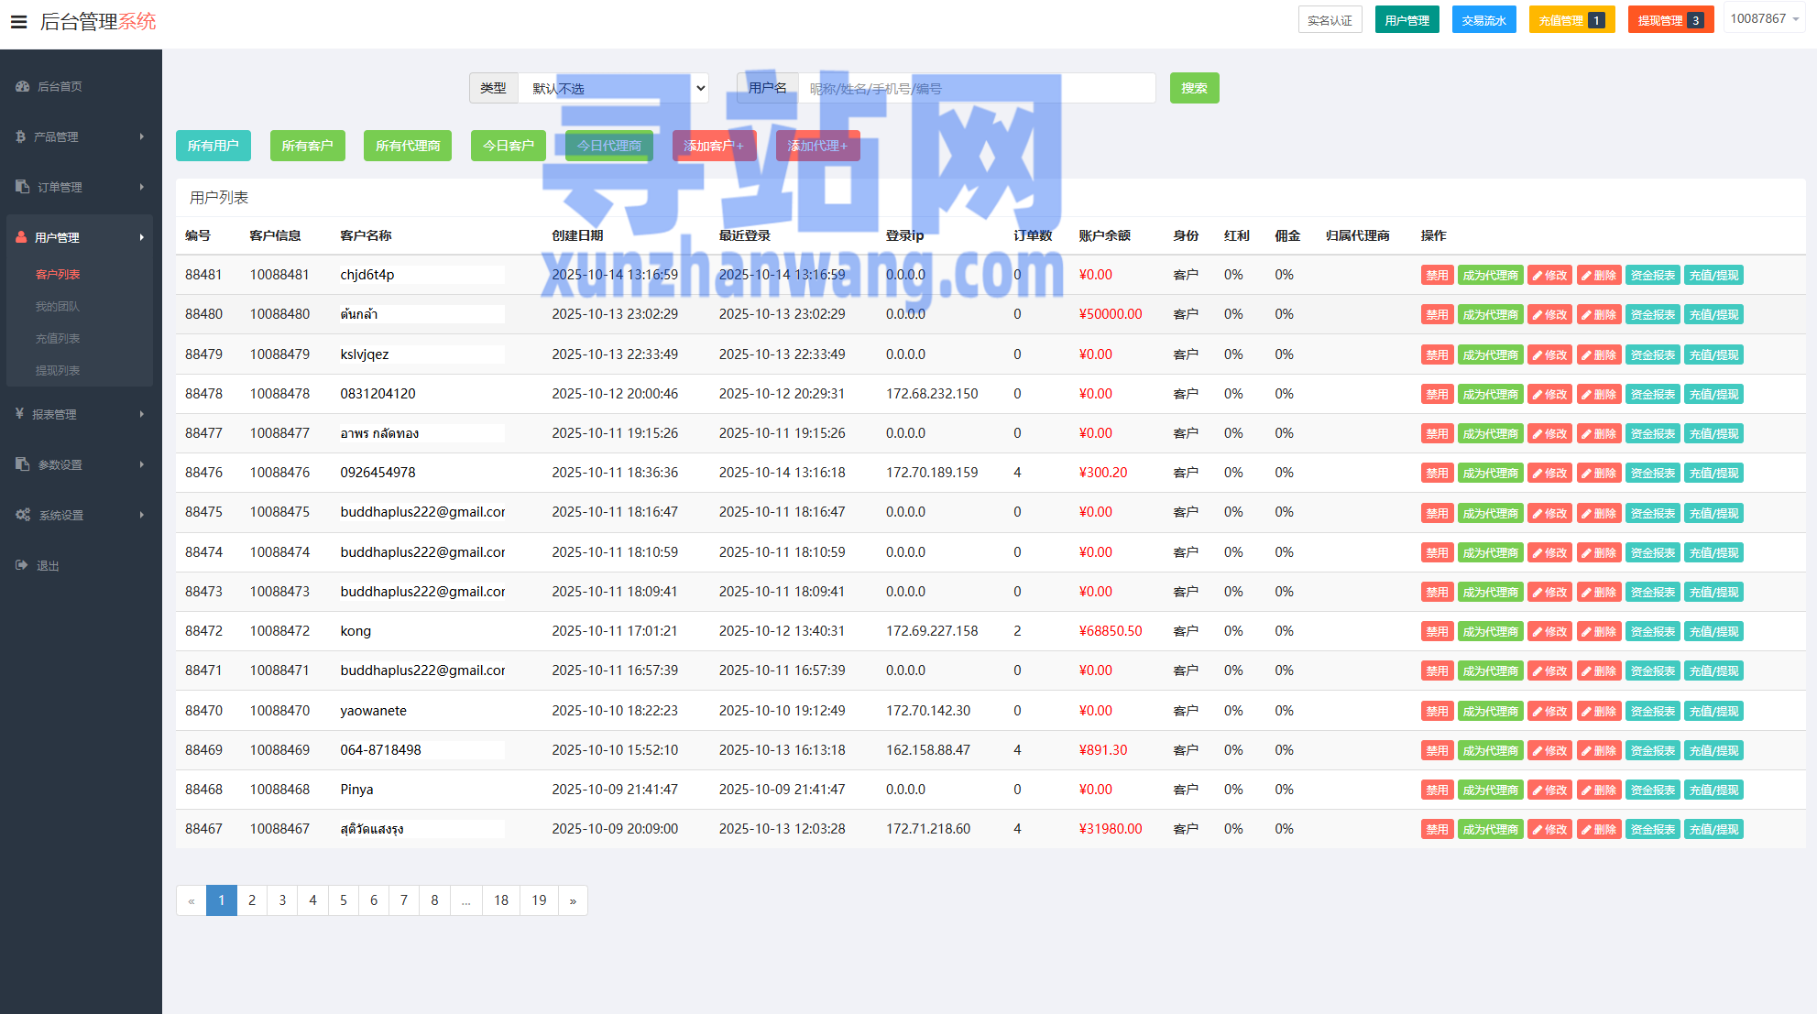Viewport: 1817px width, 1014px height.
Task: Click the parameter settings (参数设置) sidebar icon
Action: (23, 464)
